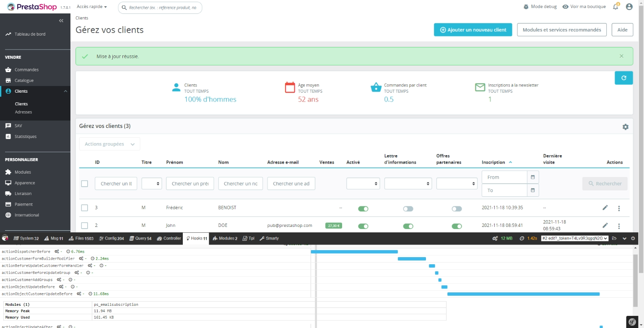Open the user profile avatar icon

[x=629, y=7]
